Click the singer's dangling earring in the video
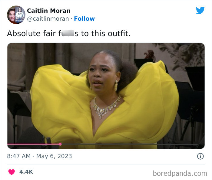The width and height of the screenshot is (212, 180). point(116,86)
